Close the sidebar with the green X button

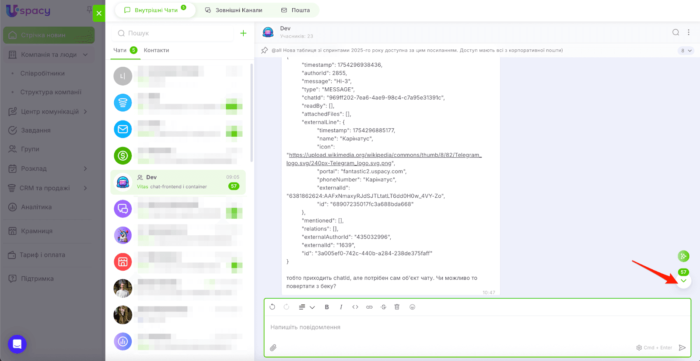point(99,13)
